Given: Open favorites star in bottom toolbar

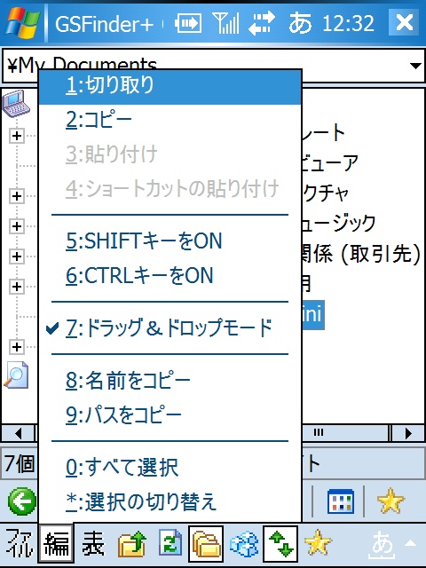Looking at the screenshot, I should coord(318,543).
